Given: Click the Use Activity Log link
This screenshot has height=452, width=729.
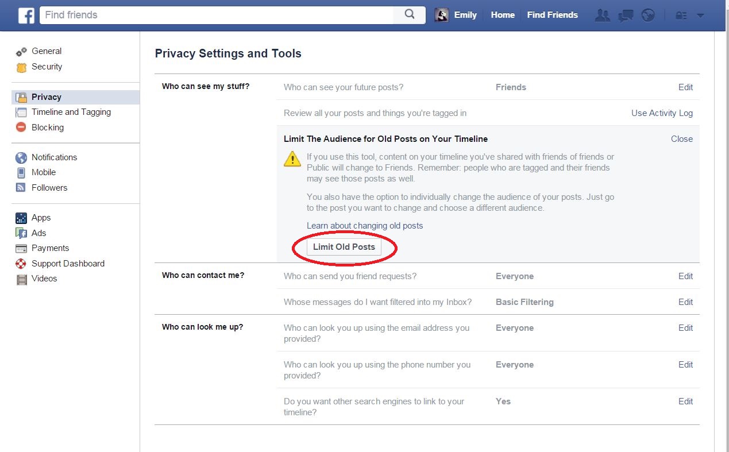Looking at the screenshot, I should 662,113.
